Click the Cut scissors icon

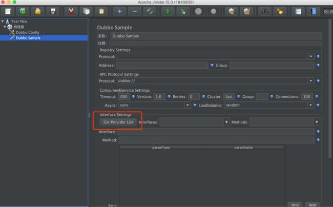coord(71,11)
